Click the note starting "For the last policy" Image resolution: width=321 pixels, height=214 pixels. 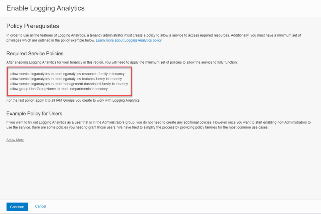click(x=73, y=100)
